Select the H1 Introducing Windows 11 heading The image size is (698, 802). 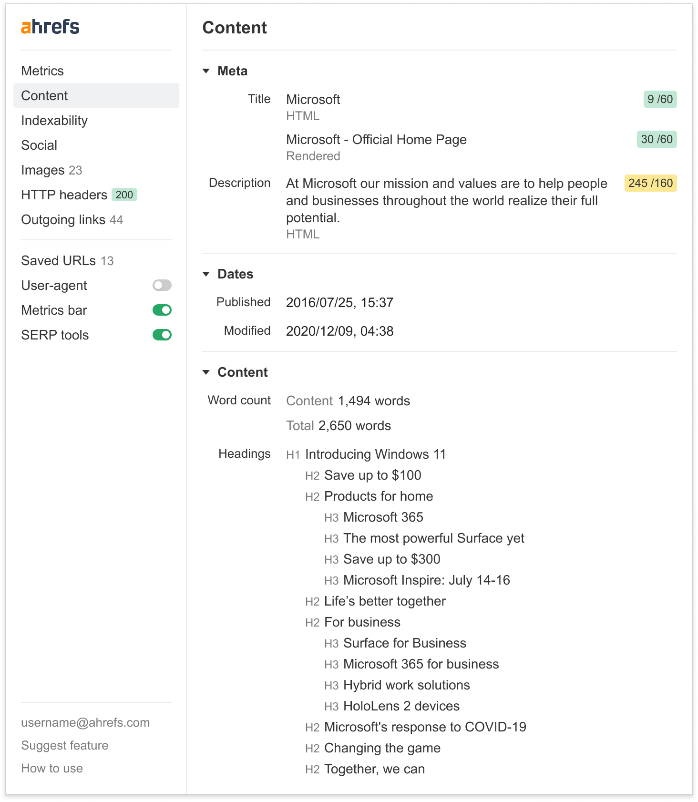point(366,454)
